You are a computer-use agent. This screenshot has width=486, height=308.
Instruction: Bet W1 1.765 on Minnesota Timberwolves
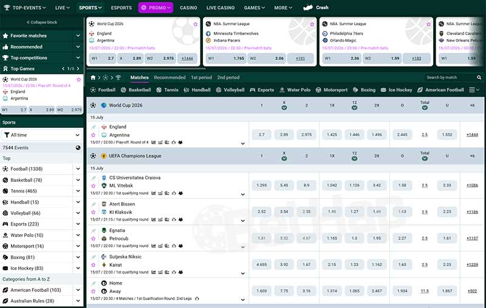point(226,58)
